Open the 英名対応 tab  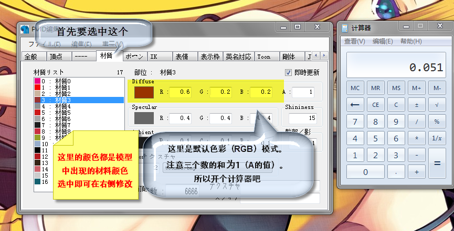click(x=238, y=57)
